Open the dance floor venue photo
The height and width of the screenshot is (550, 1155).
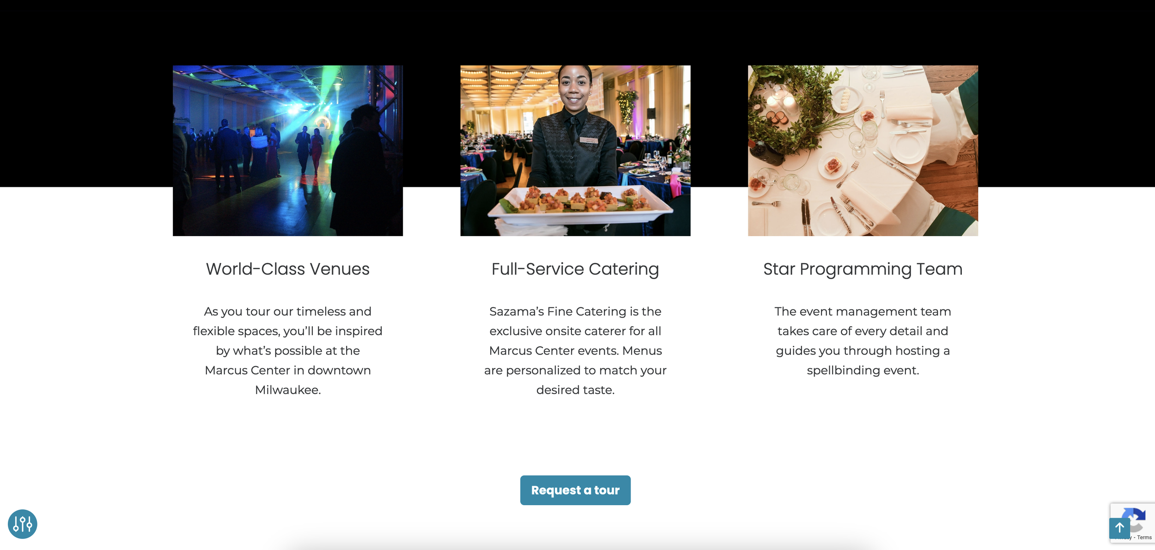pyautogui.click(x=288, y=151)
